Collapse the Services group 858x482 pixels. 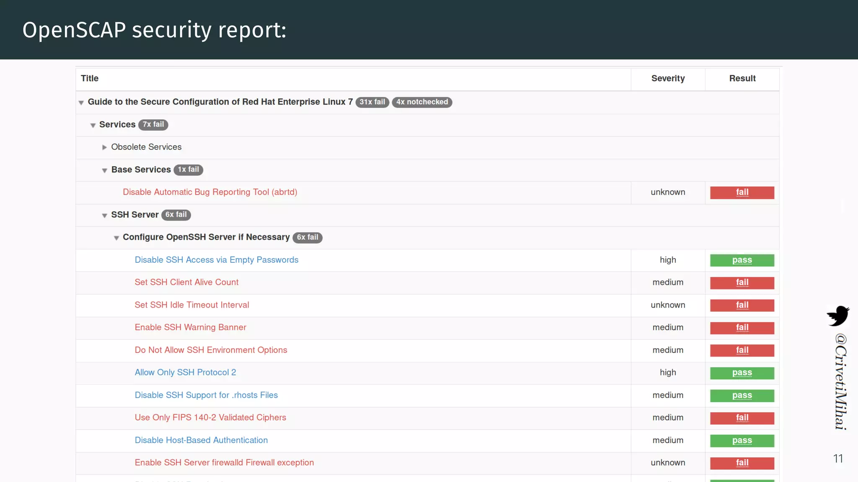(93, 125)
